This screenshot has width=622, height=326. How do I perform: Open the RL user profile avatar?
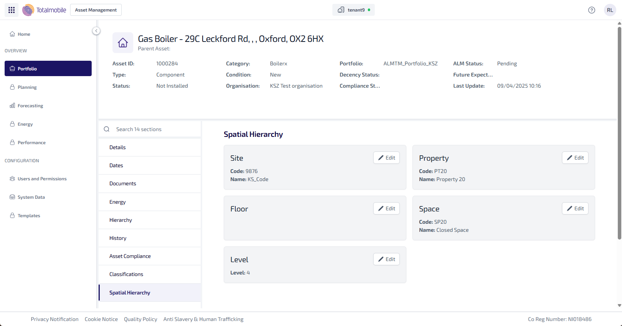(610, 10)
